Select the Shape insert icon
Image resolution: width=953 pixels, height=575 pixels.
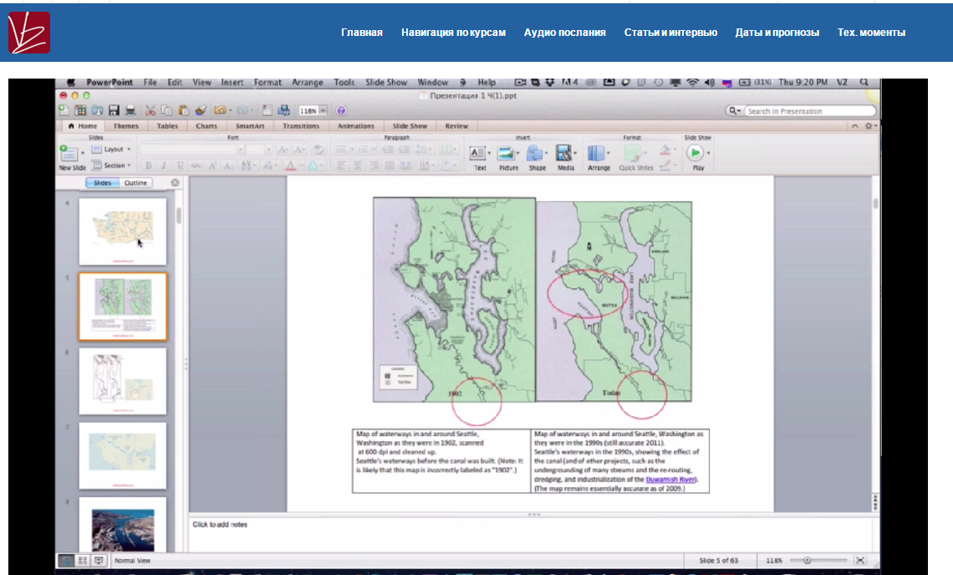click(x=536, y=153)
